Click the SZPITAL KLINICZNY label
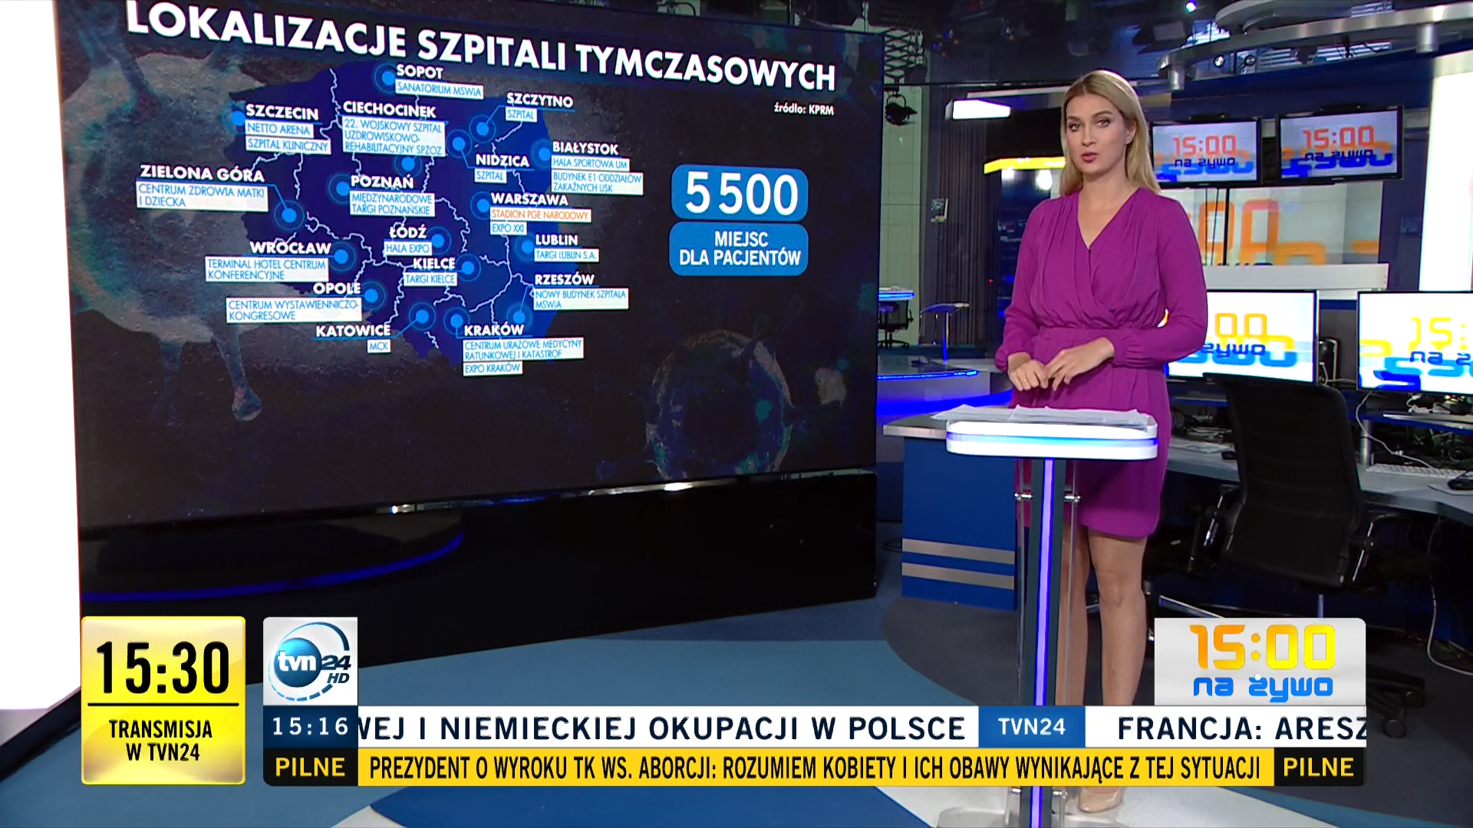 pyautogui.click(x=287, y=144)
